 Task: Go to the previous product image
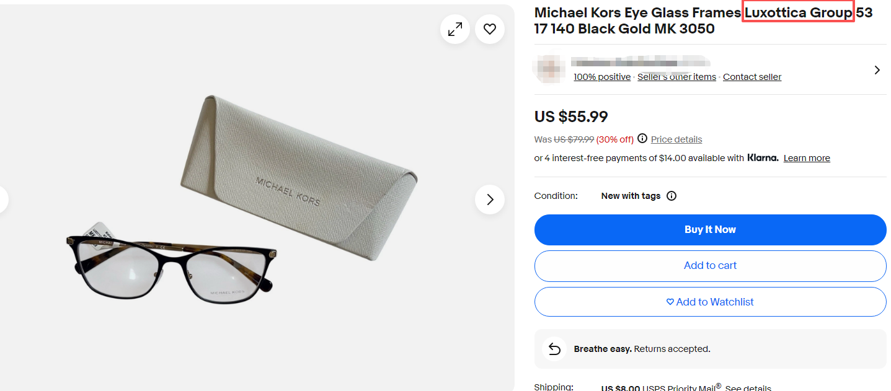[x=3, y=200]
